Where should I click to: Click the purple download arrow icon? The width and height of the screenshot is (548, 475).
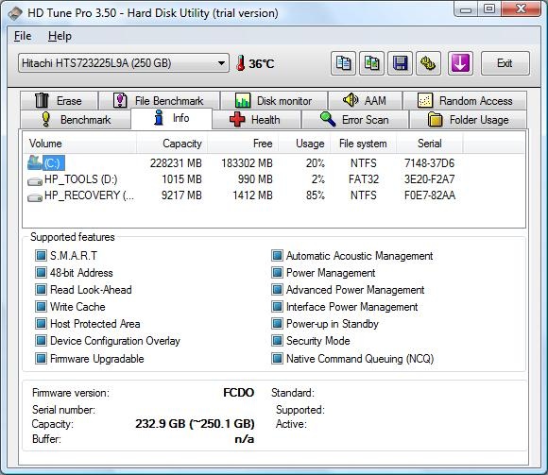click(x=460, y=63)
